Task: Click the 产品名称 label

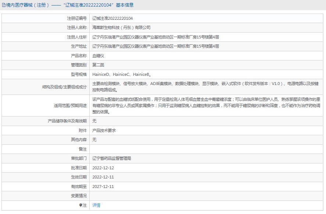Action: click(x=79, y=56)
